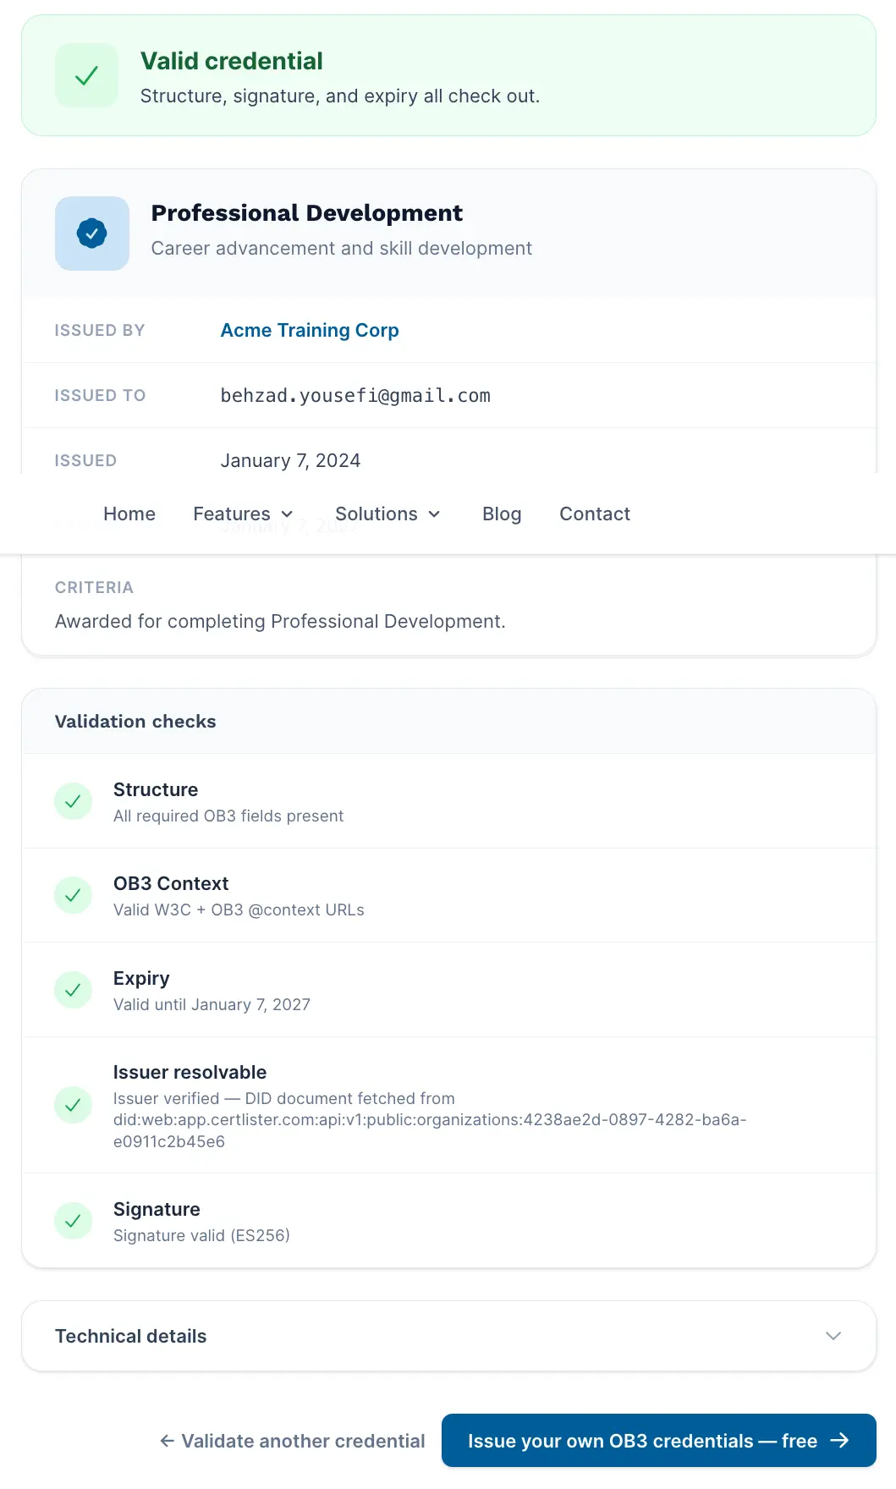
Task: Click Validate another credential link
Action: [x=293, y=1441]
